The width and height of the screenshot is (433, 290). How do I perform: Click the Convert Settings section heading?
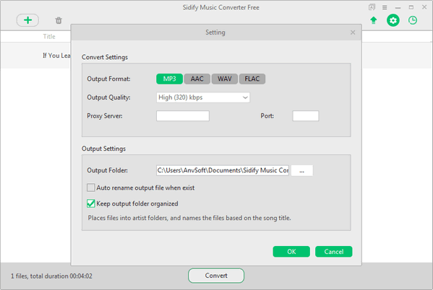[105, 57]
